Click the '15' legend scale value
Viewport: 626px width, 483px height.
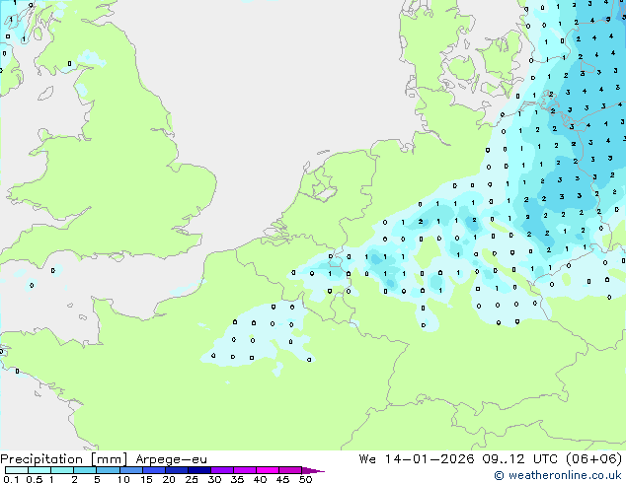click(146, 479)
